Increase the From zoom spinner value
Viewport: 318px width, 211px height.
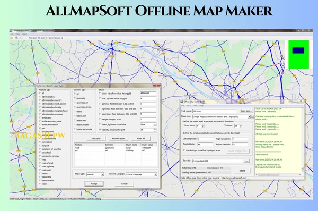[x=202, y=125]
